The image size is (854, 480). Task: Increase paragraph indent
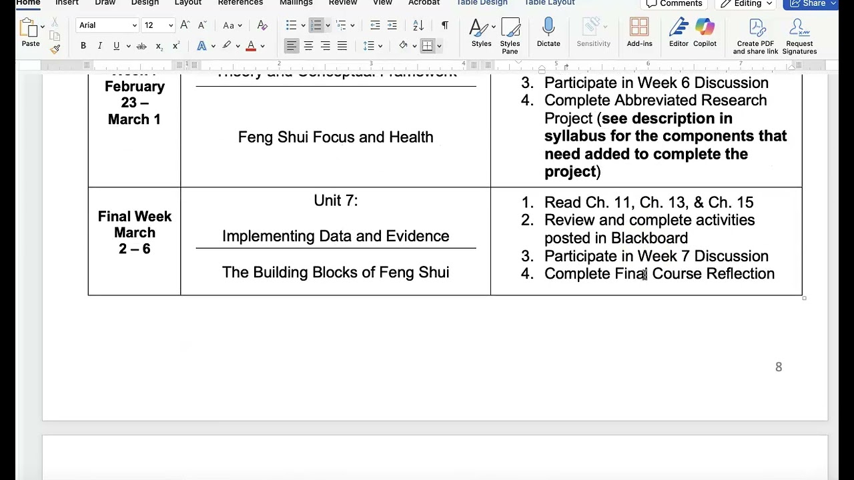tap(392, 25)
